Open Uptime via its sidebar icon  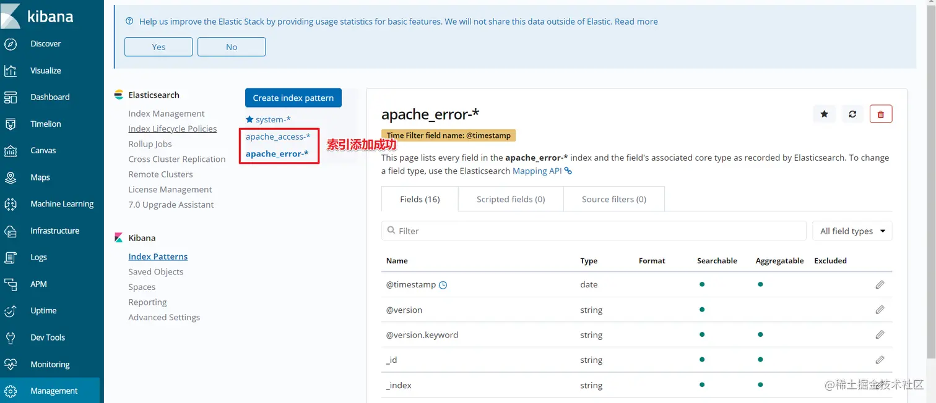point(11,311)
